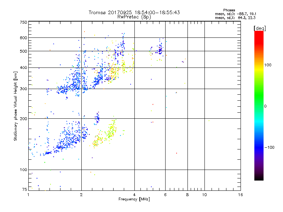Screen dimensions: 283x212
Task: Click the x-axis label "6"
Action: click(x=165, y=195)
